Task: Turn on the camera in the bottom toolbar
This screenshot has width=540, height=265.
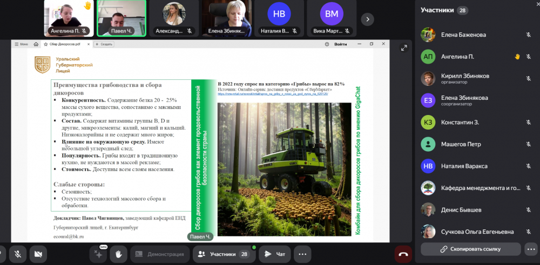Action: (x=38, y=254)
